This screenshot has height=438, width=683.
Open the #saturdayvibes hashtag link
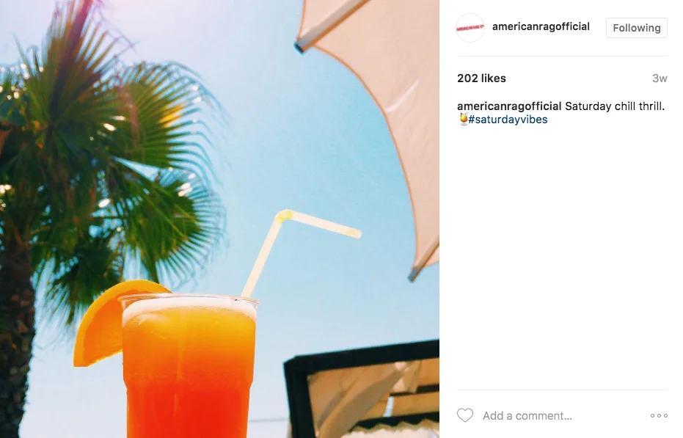pos(508,120)
